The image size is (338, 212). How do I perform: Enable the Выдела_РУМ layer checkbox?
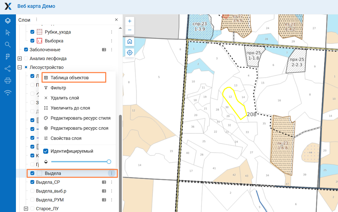32,200
